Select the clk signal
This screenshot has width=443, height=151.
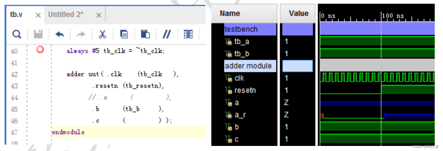[239, 78]
